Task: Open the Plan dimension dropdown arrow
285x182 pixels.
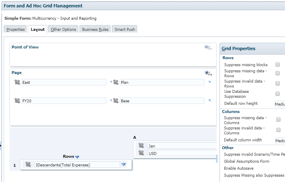Action: [210, 82]
